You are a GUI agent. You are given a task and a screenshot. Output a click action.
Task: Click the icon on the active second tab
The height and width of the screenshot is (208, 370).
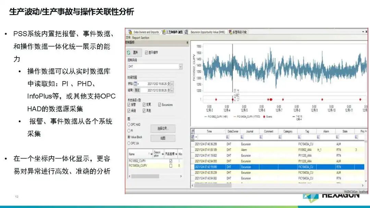[x=164, y=32]
